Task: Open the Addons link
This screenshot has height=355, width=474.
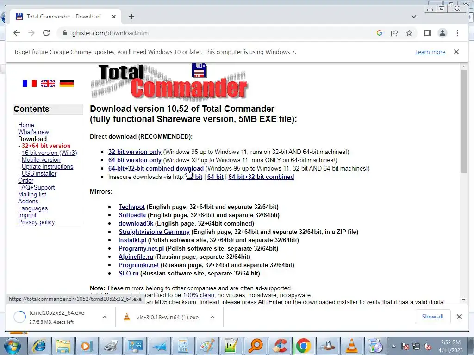Action: [28, 202]
